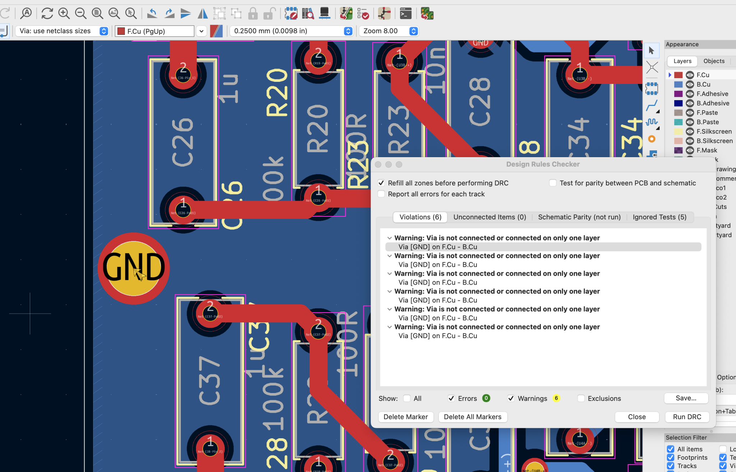Check the Show All checkbox
Viewport: 736px width, 472px height.
coord(407,398)
